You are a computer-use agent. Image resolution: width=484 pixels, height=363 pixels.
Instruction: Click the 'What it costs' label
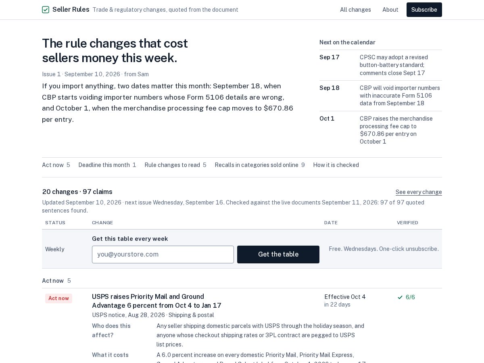[110, 355]
